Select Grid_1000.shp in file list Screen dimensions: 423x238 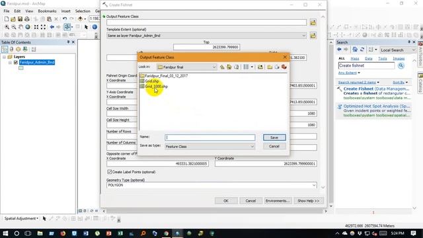(x=156, y=87)
